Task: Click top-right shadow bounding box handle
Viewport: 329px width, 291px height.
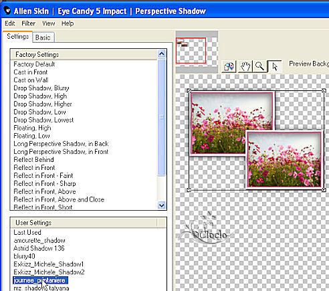Action: 324,91
